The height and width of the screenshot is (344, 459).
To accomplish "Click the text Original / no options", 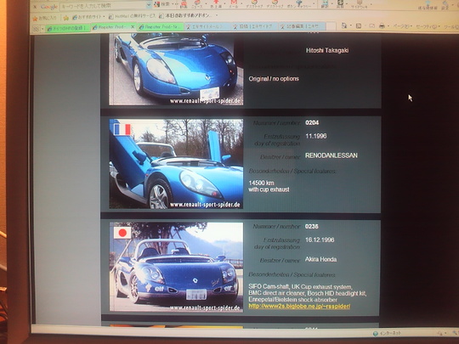I will (x=274, y=78).
